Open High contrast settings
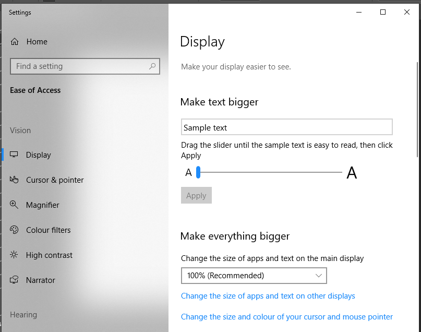This screenshot has height=332, width=421. point(49,255)
